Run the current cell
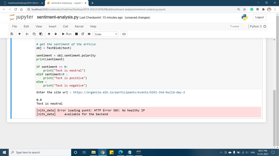 (66, 34)
